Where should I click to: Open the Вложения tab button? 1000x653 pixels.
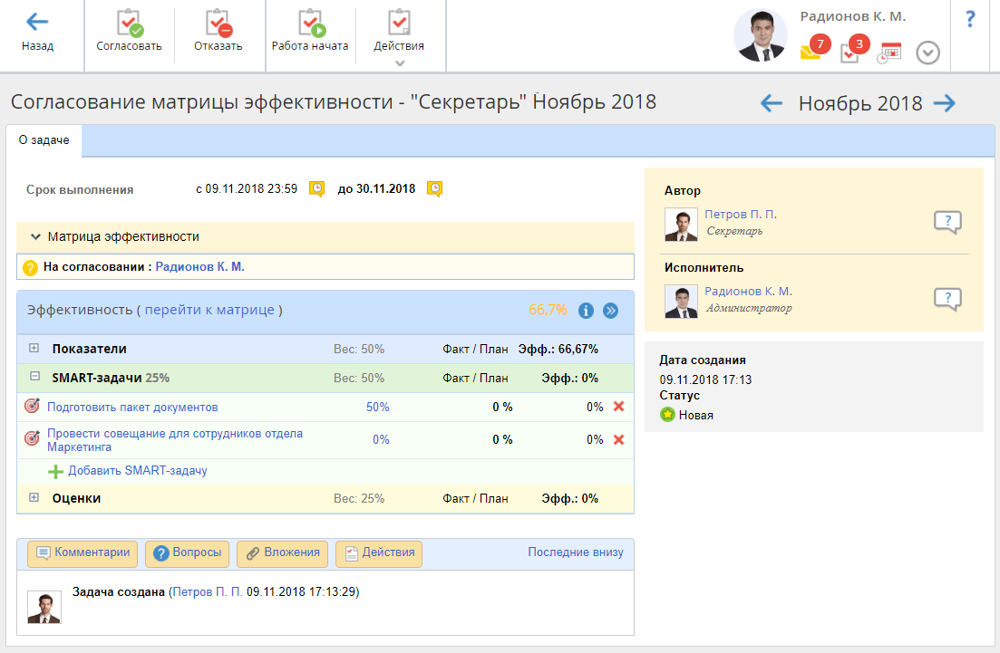coord(282,553)
